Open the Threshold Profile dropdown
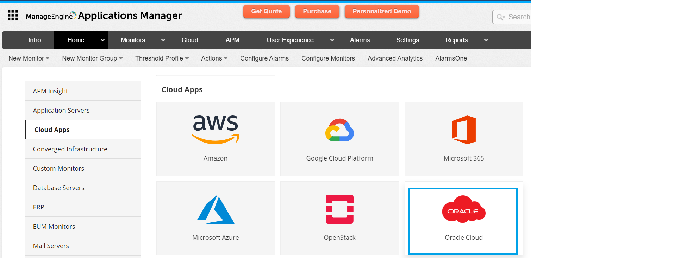Image resolution: width=674 pixels, height=258 pixels. (x=162, y=58)
